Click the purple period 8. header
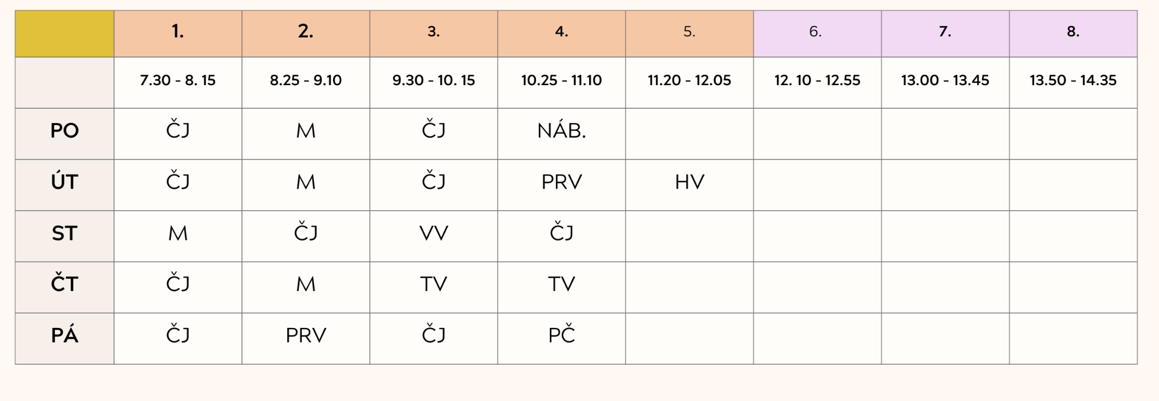Viewport: 1159px width, 401px height. coord(1073,34)
